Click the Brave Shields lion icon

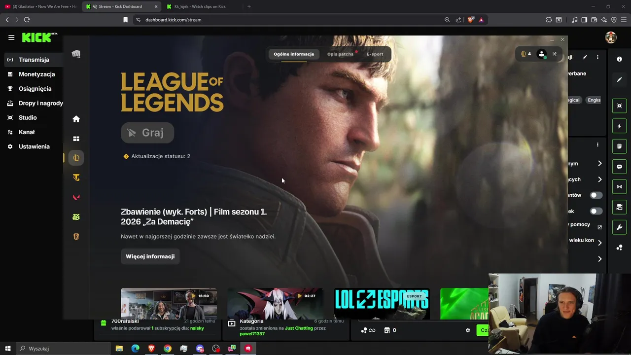click(470, 20)
